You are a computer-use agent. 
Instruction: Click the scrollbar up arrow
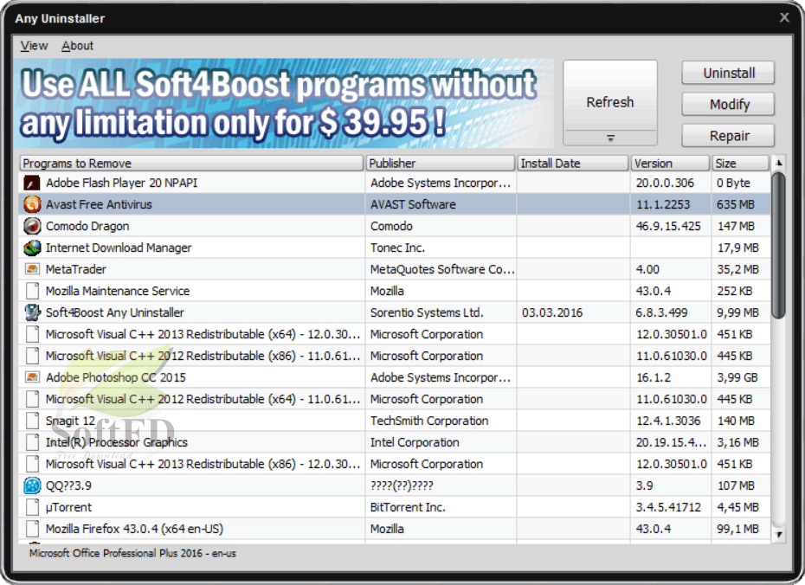pos(779,164)
